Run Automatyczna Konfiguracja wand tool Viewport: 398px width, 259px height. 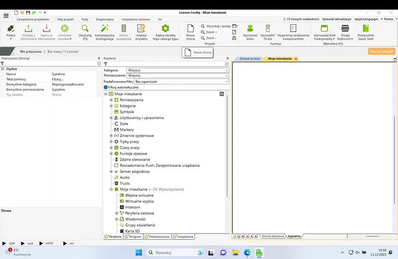tap(104, 32)
